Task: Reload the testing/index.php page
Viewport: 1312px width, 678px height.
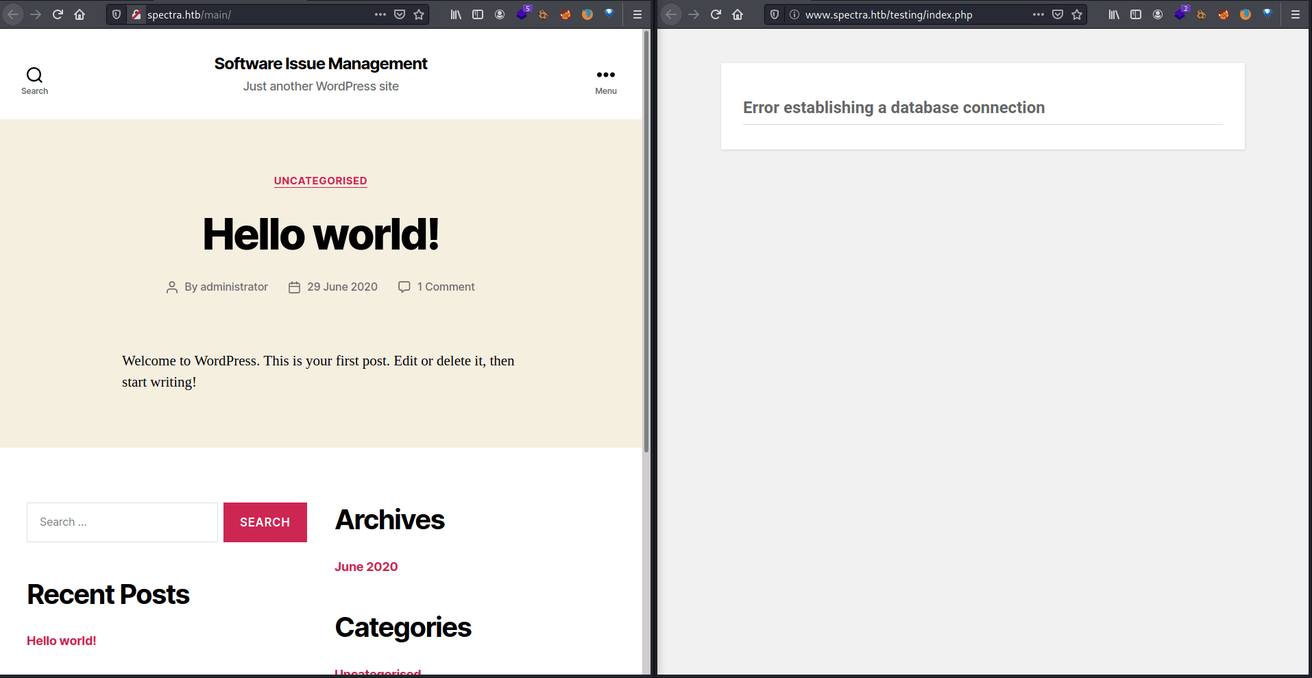Action: pos(716,14)
